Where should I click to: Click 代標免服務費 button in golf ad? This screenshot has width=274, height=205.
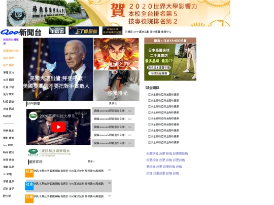click(159, 73)
